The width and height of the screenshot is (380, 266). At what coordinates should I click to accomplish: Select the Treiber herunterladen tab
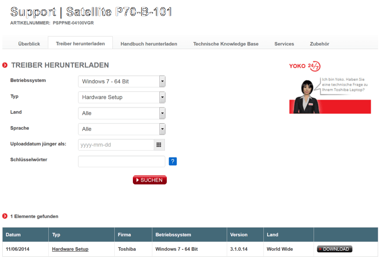point(80,44)
